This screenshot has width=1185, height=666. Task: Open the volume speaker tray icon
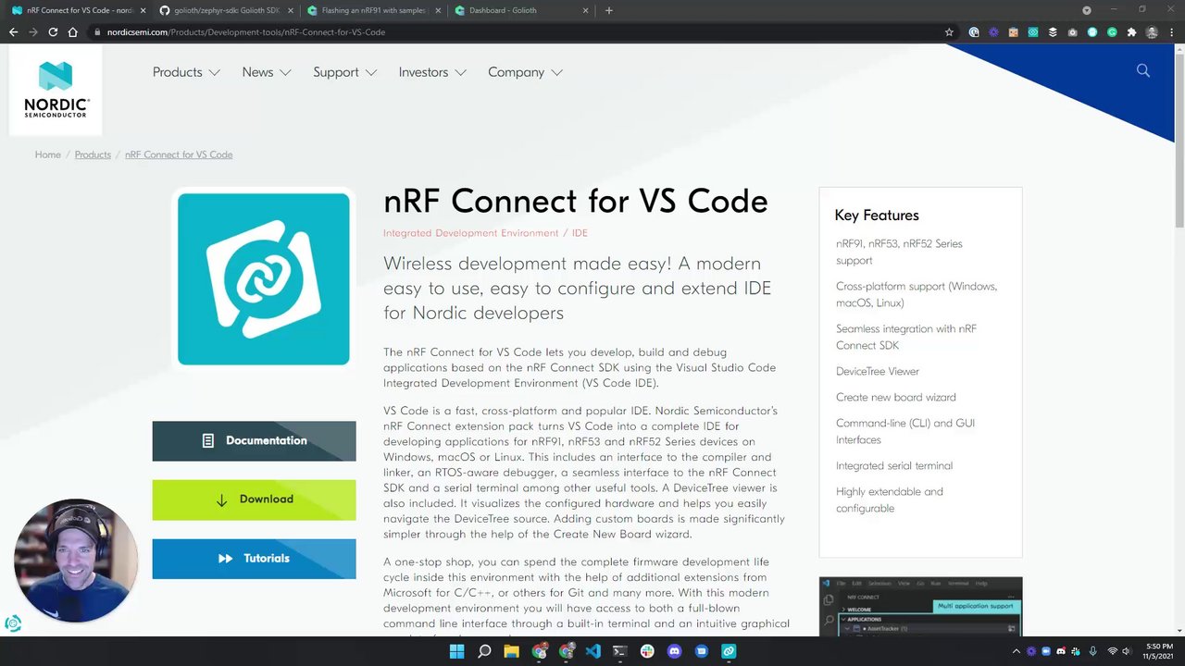click(x=1128, y=651)
